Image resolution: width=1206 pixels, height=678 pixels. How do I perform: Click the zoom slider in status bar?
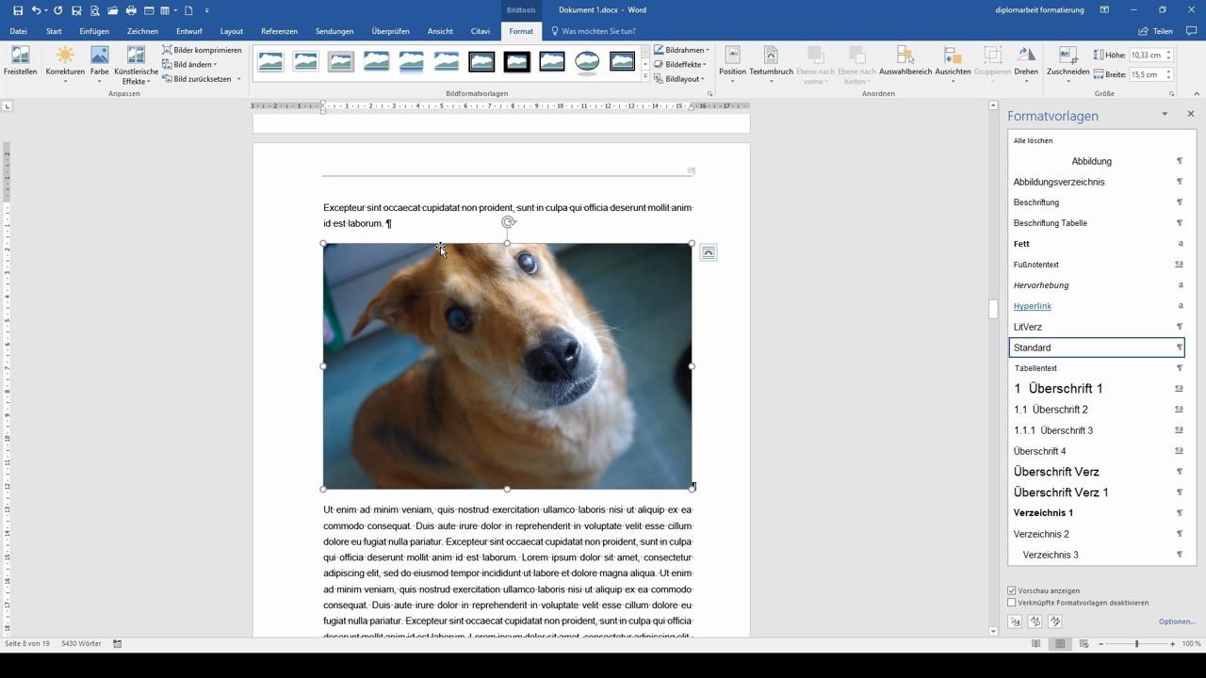(1136, 643)
